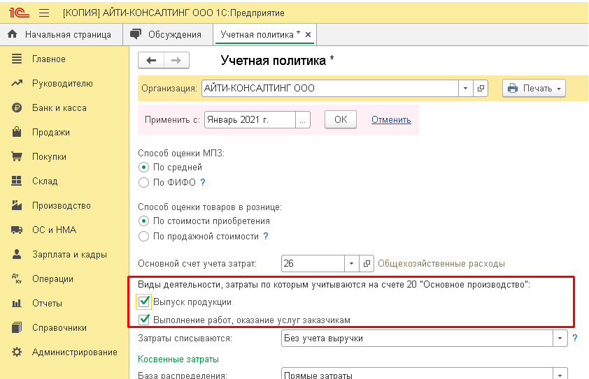Open the Банк и касса section
This screenshot has height=379, width=589.
pos(59,108)
